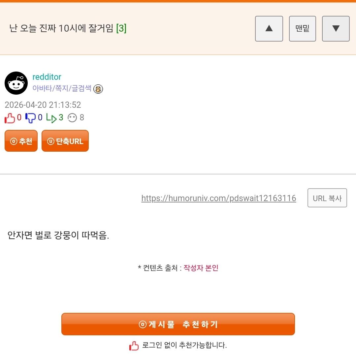Click the redditor username
This screenshot has height=363, width=356.
(x=47, y=77)
